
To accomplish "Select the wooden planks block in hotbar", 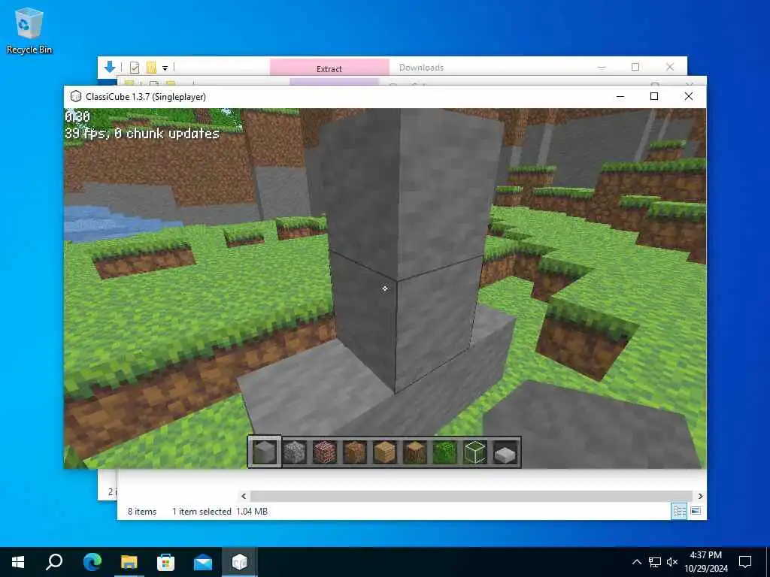I will pos(384,452).
